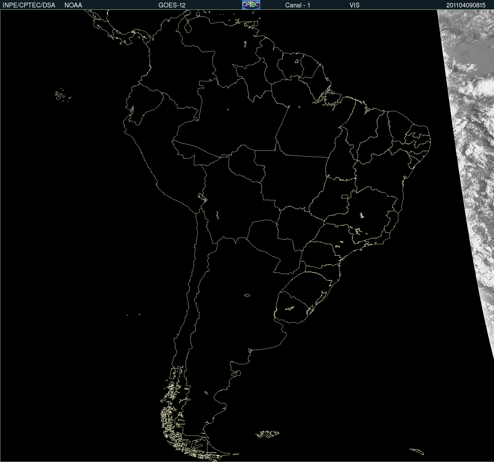Click the 201104090815 timestamp
The image size is (494, 462).
[x=466, y=5]
